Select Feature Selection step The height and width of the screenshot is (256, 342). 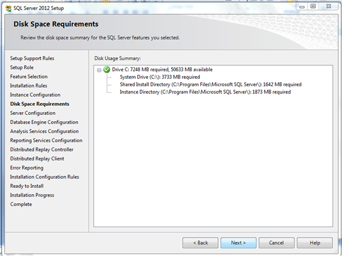(x=29, y=76)
